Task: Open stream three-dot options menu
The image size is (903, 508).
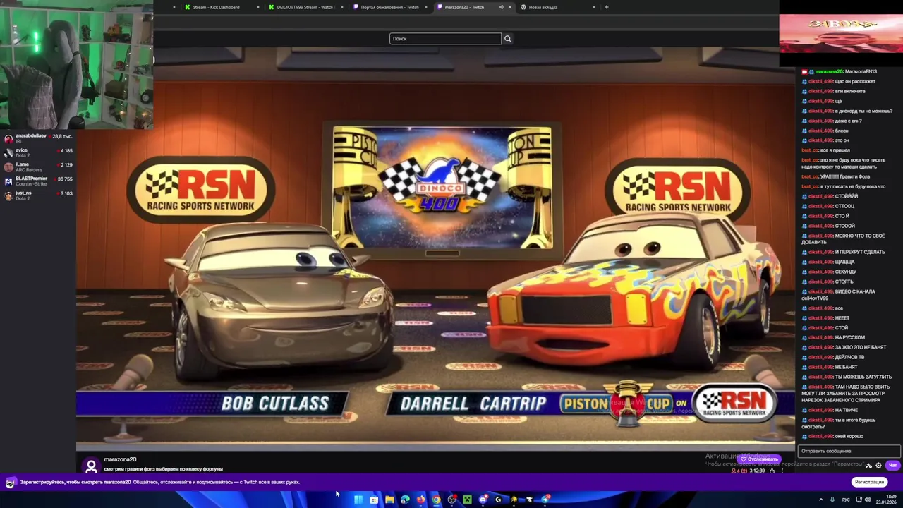Action: pyautogui.click(x=782, y=471)
